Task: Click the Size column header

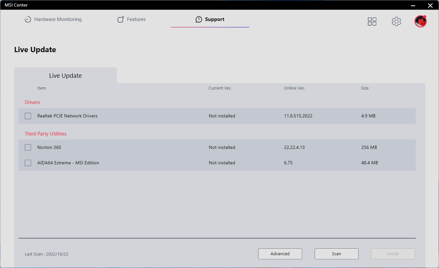Action: [365, 88]
